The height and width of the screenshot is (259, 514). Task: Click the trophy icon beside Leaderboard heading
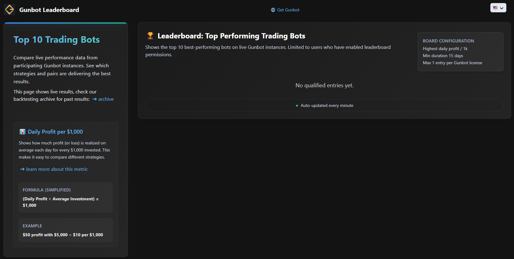(150, 36)
